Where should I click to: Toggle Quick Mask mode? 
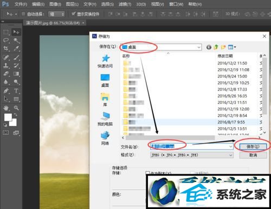pyautogui.click(x=6, y=133)
